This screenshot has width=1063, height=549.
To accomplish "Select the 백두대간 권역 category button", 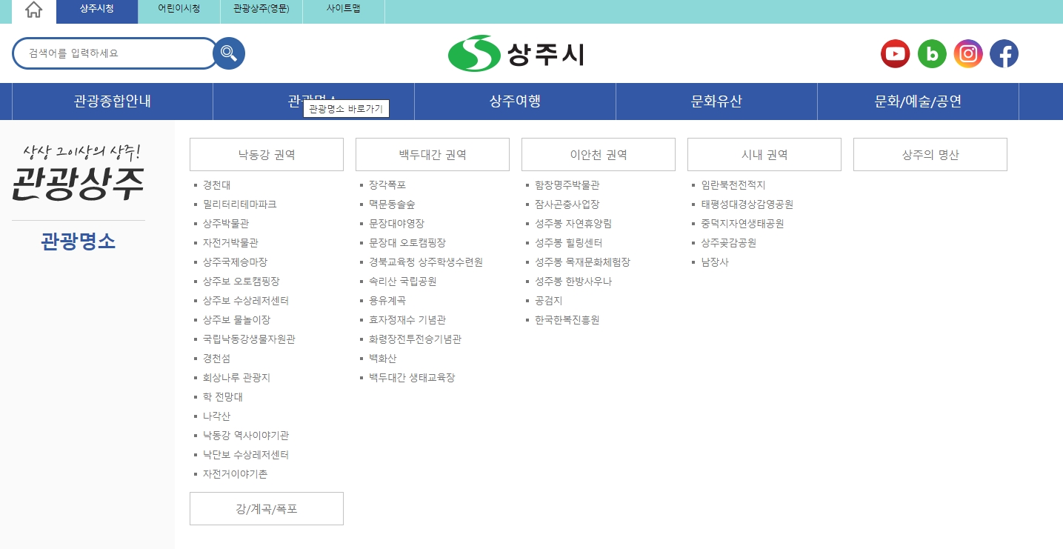I will tap(433, 155).
